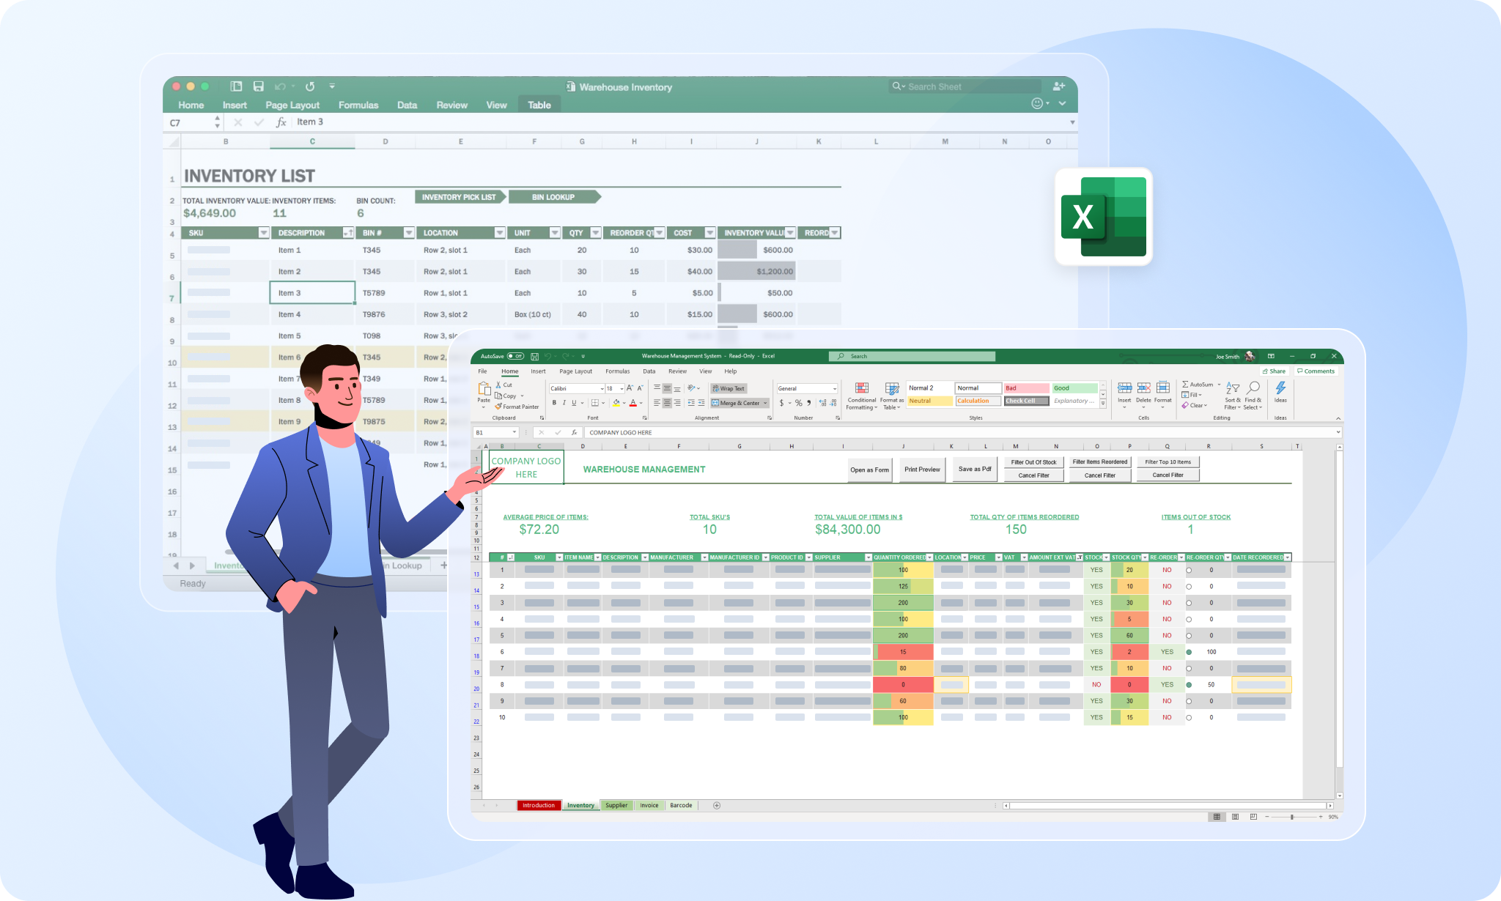Click the Share button
Image resolution: width=1501 pixels, height=901 pixels.
(x=1274, y=371)
